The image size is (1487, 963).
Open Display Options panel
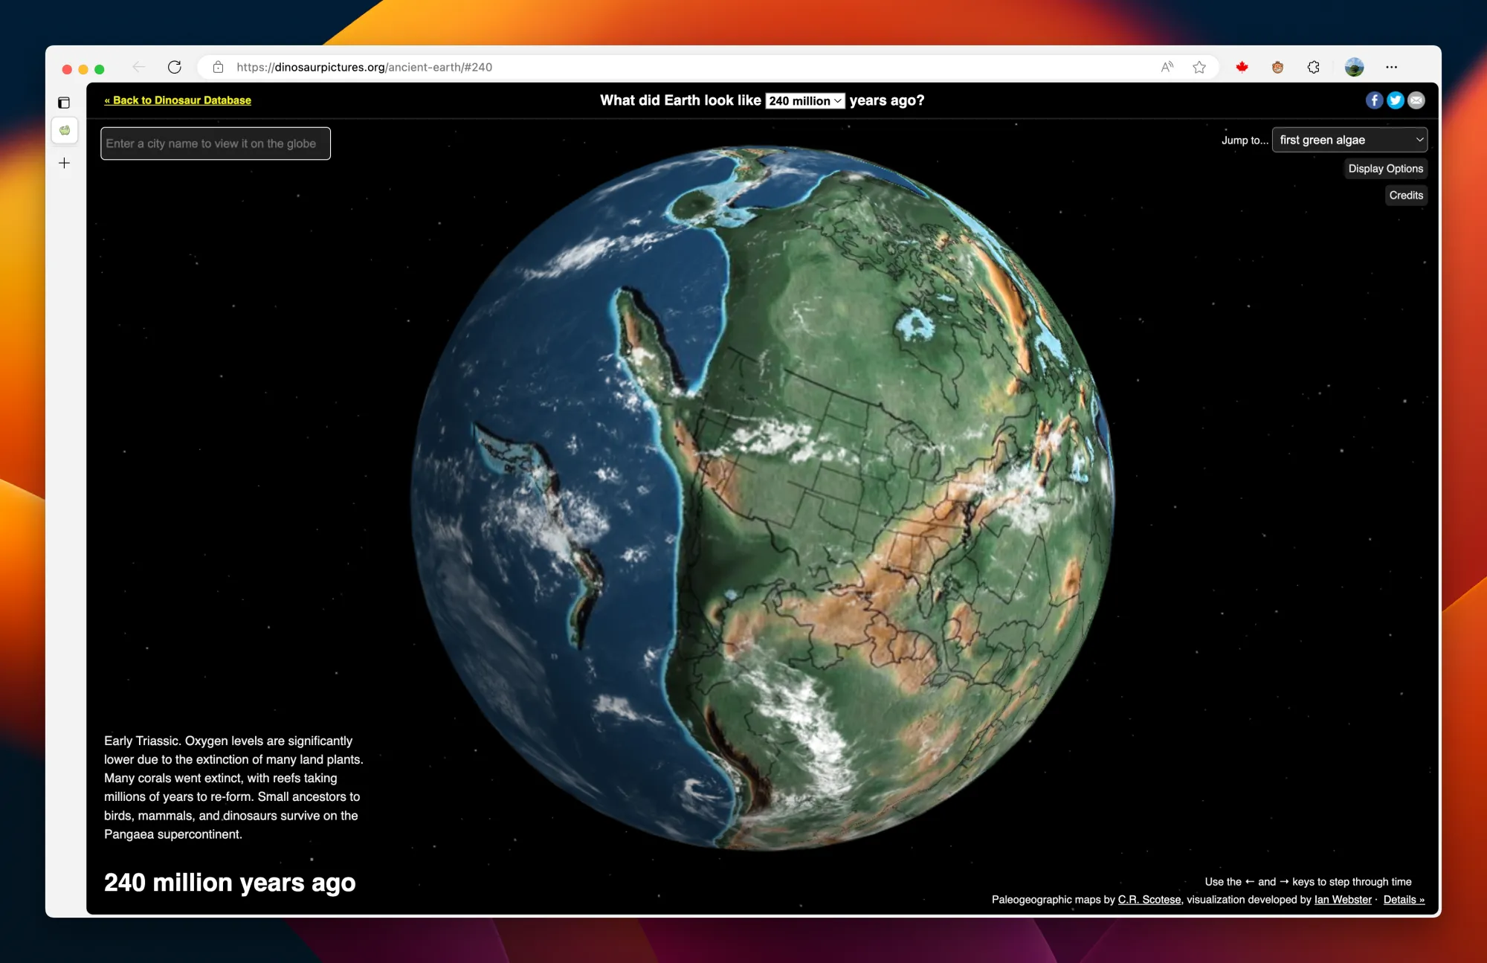point(1385,169)
